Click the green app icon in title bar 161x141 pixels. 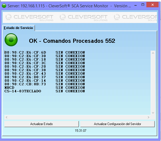click(x=4, y=6)
